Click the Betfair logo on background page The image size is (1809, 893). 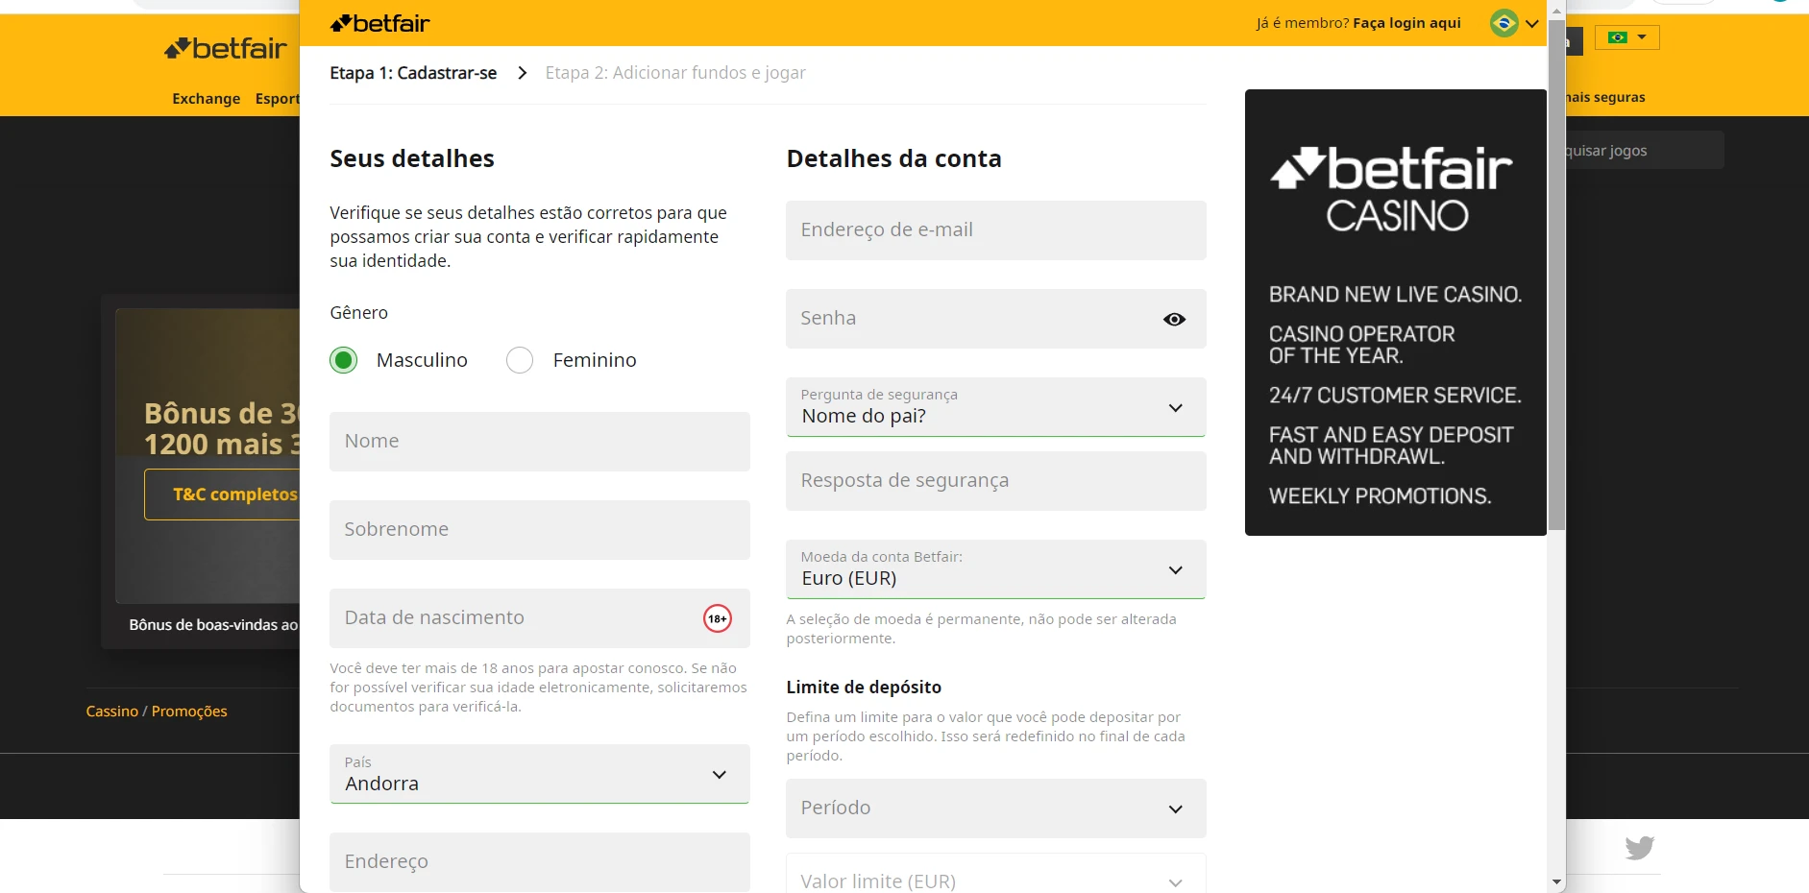226,48
